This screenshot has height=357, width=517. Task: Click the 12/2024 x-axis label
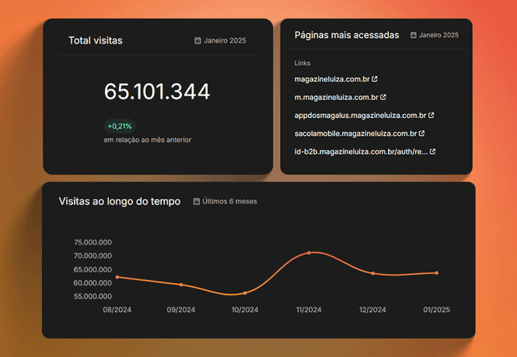372,310
